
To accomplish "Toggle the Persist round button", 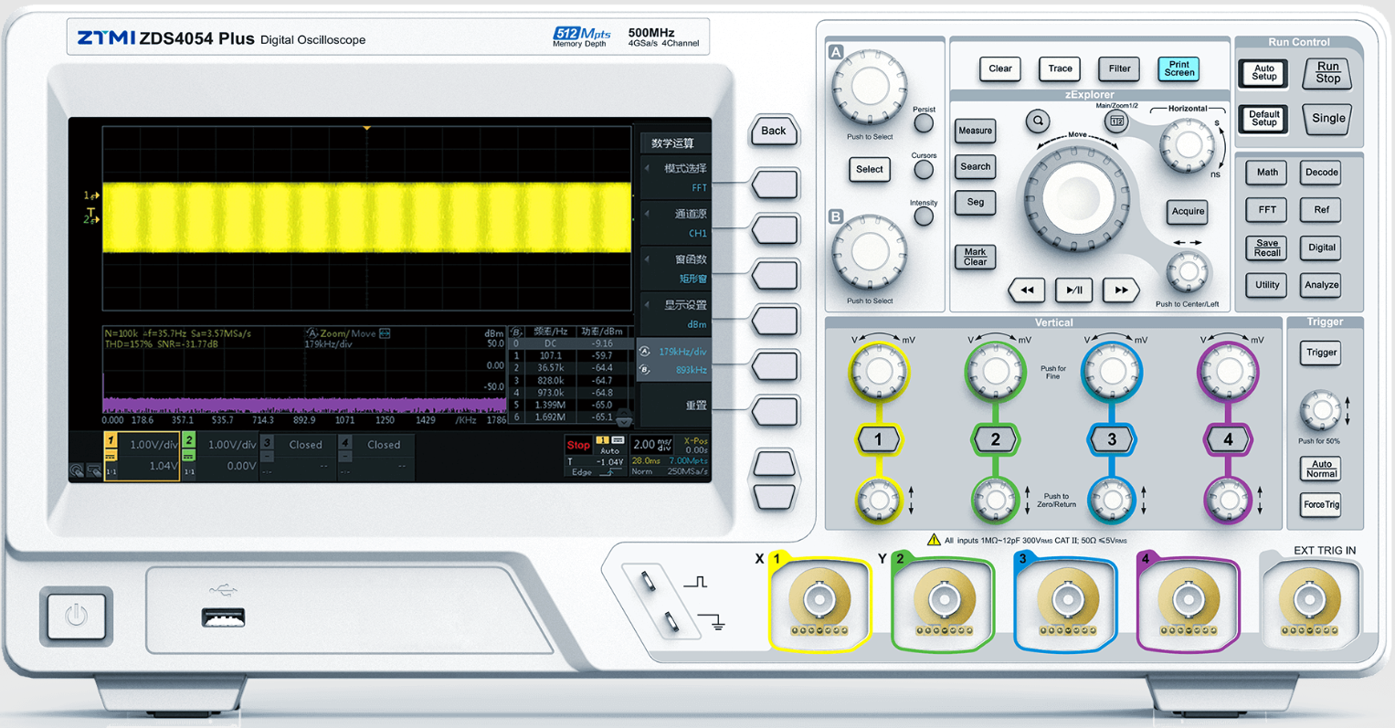I will [924, 123].
